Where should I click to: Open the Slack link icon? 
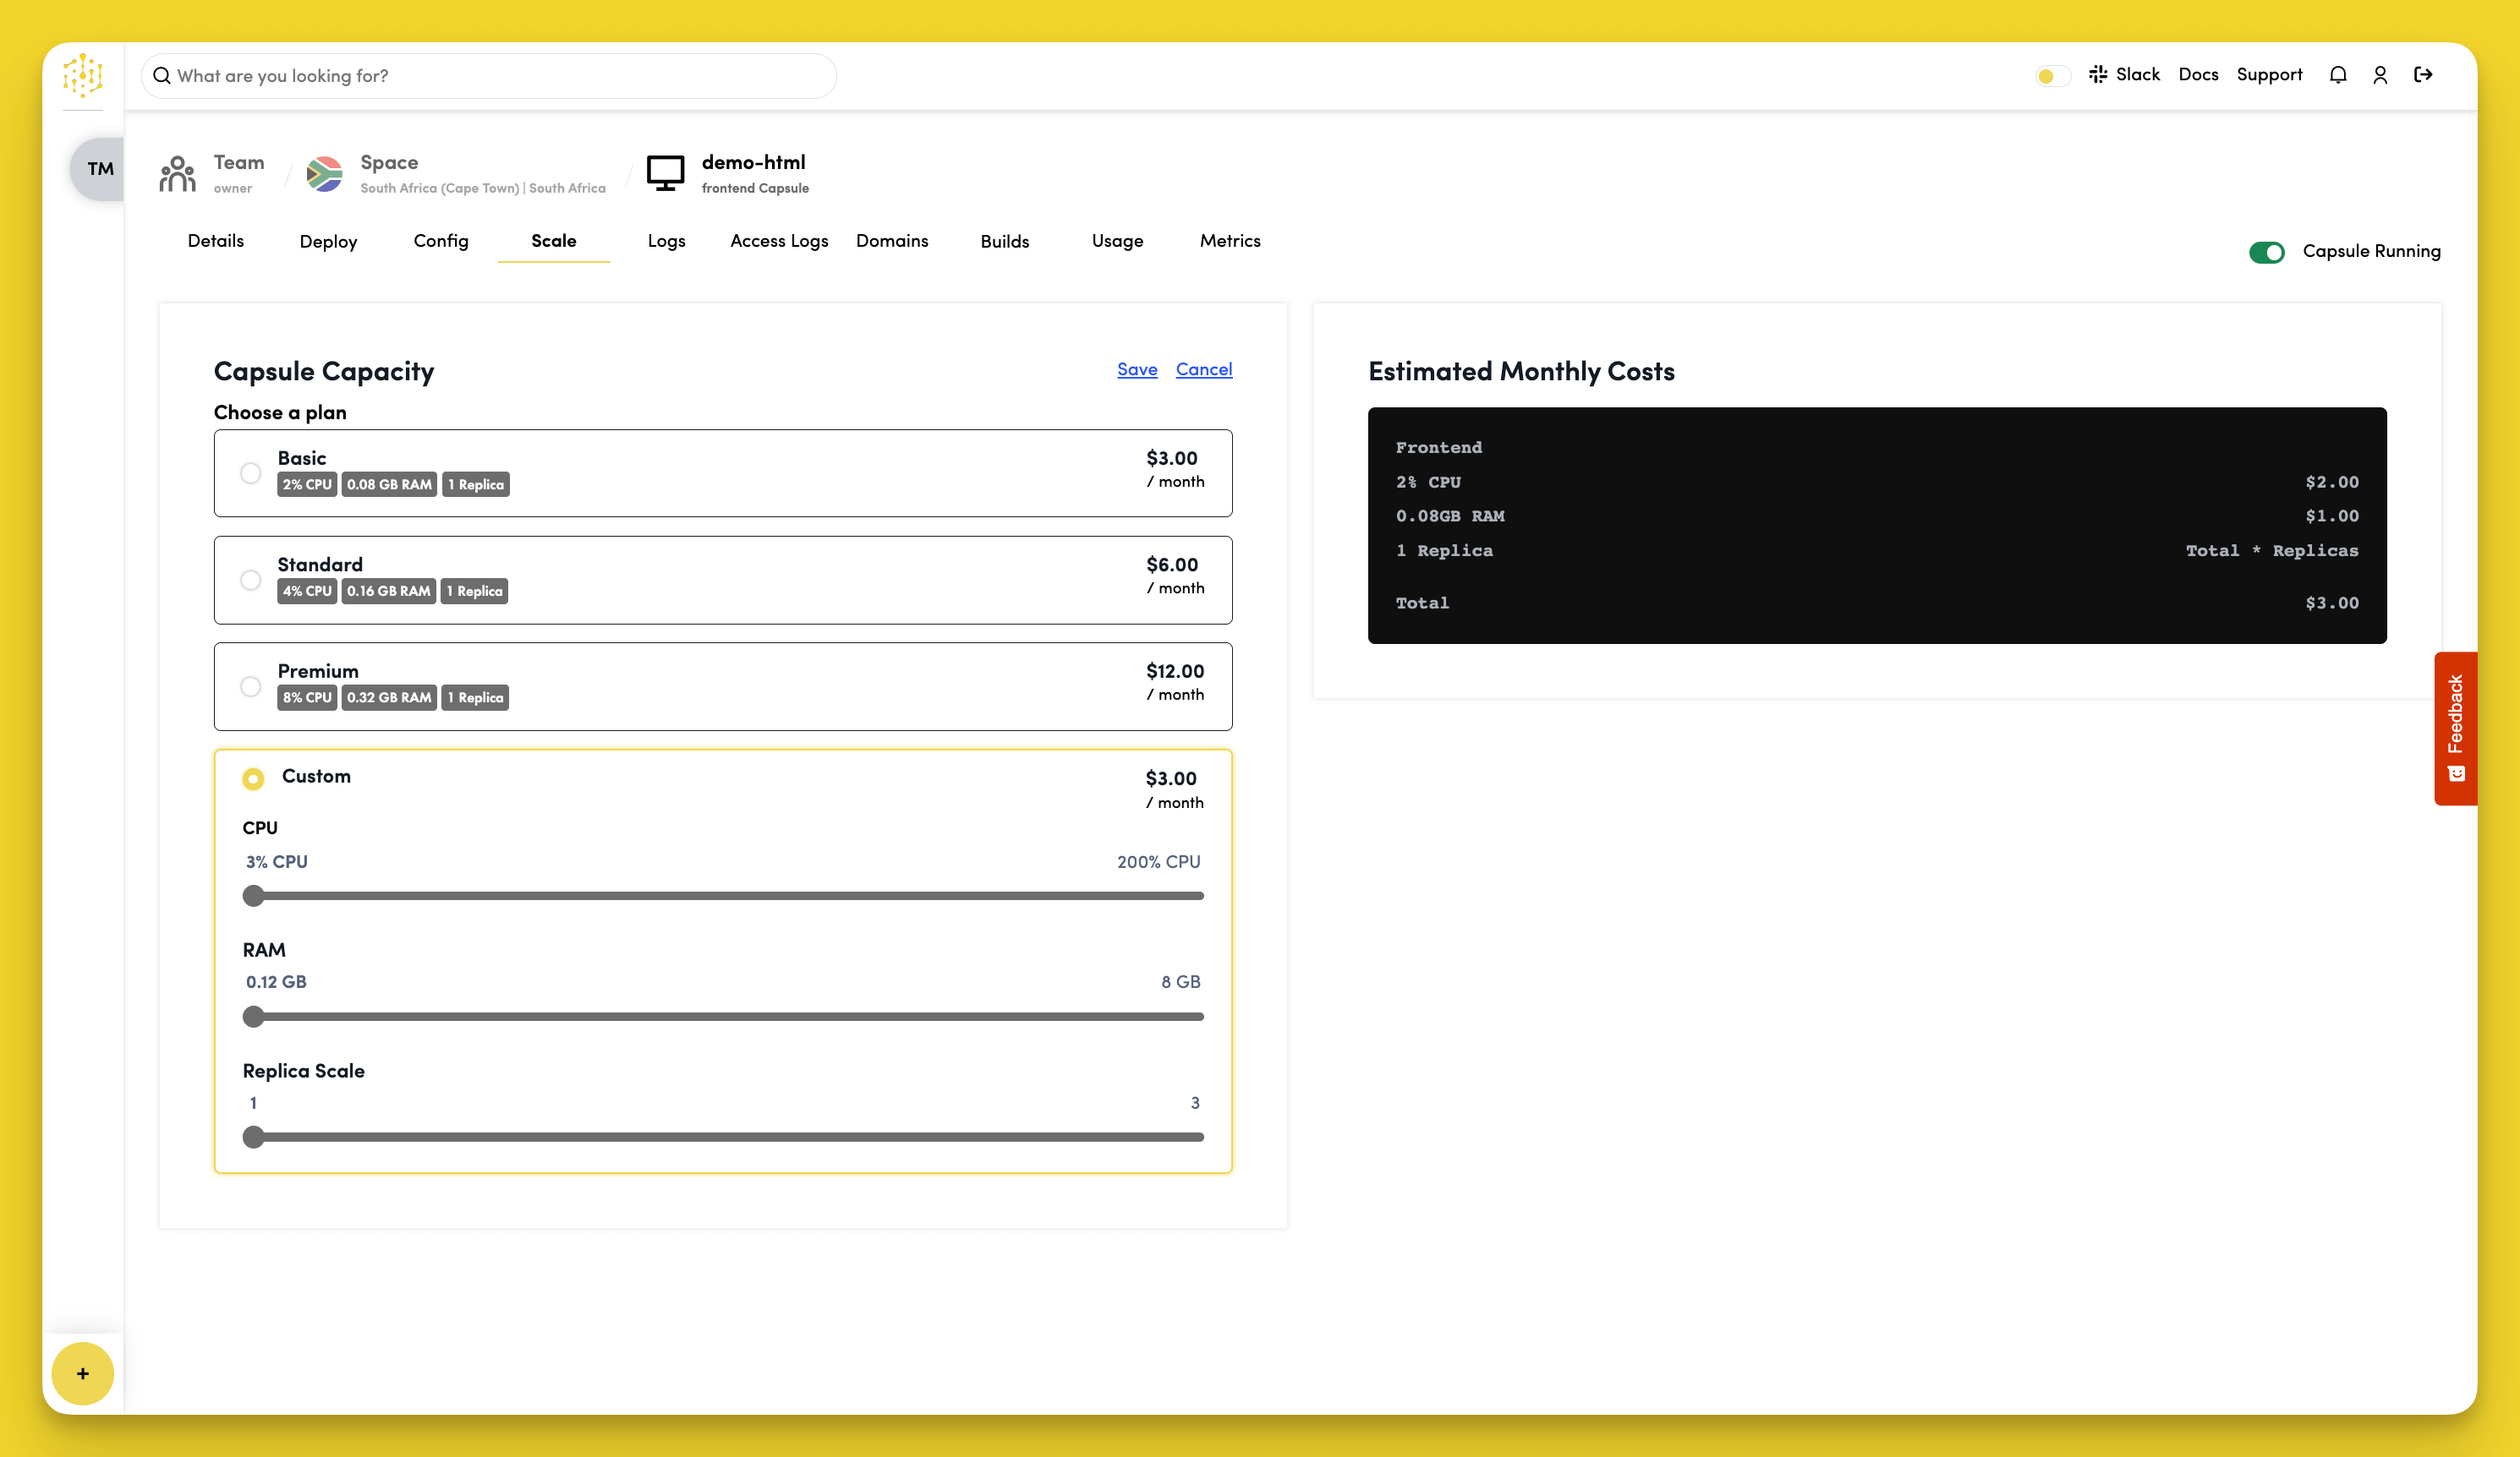coord(2098,75)
